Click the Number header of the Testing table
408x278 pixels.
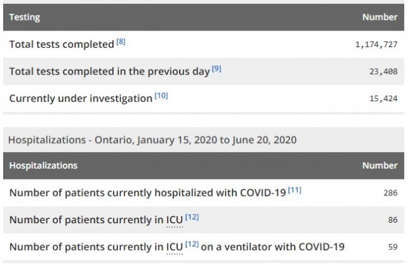tap(380, 17)
